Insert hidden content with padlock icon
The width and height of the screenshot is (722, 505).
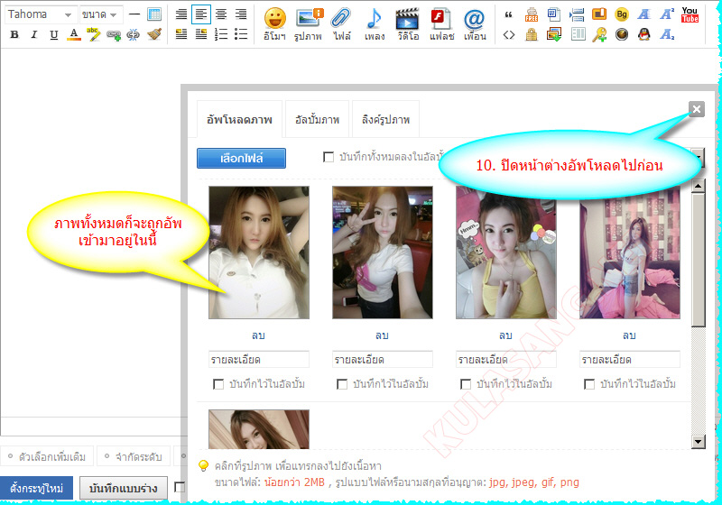point(532,34)
